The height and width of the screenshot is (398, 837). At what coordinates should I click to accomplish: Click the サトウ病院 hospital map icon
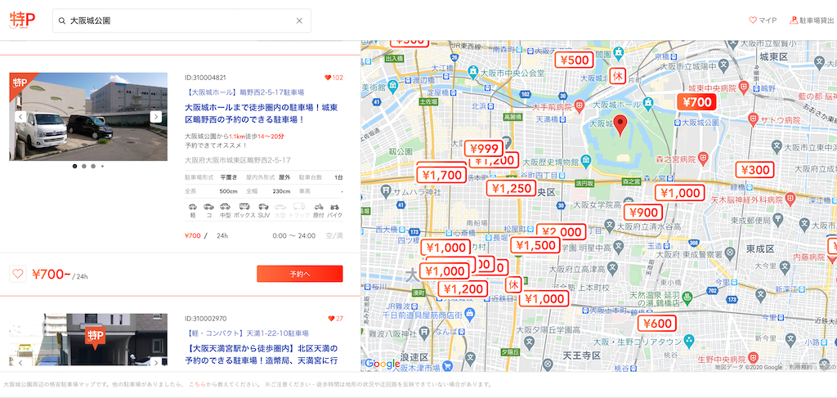point(753,119)
